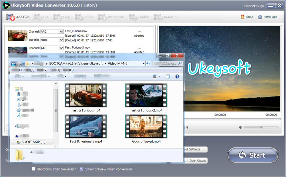
Task: Click the Start conversion button
Action: [253, 155]
